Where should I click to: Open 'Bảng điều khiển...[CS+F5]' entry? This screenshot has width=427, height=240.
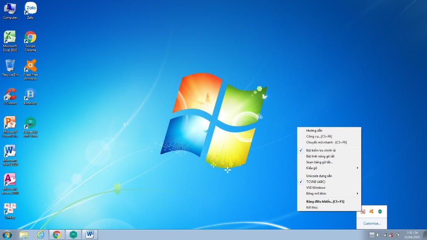[329, 202]
